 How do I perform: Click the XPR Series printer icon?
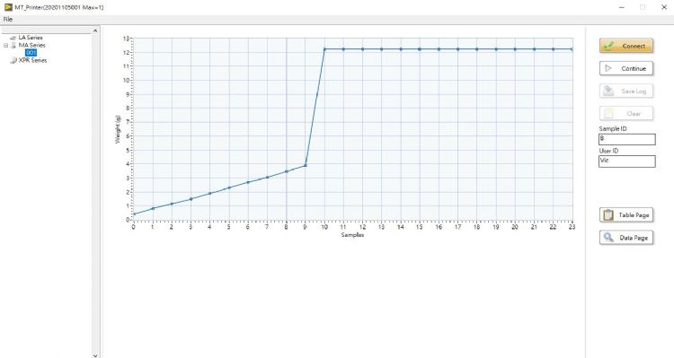pos(13,60)
